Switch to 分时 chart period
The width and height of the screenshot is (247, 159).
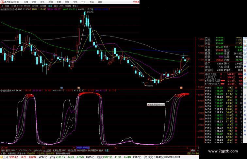pos(7,6)
